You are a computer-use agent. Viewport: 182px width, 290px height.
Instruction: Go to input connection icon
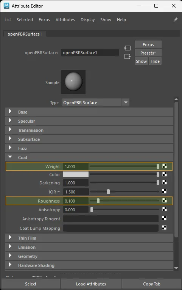(x=128, y=48)
